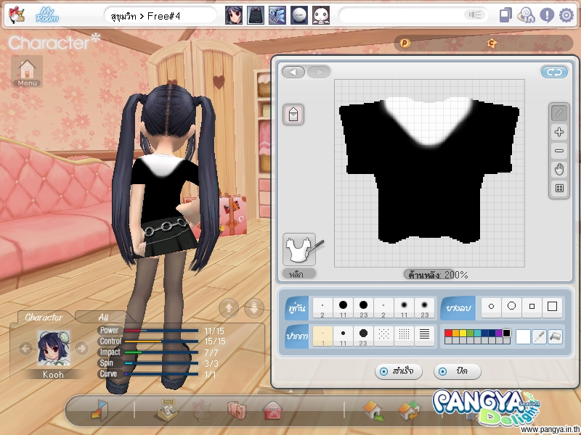581x435 pixels.
Task: Open the Menu house icon
Action: pos(27,71)
